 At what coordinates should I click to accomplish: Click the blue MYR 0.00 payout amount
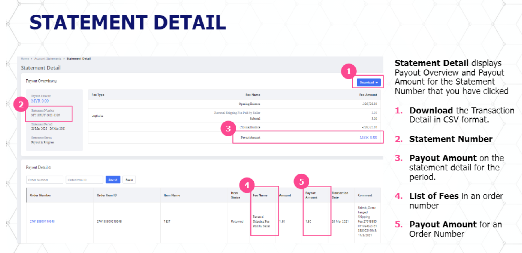point(369,137)
